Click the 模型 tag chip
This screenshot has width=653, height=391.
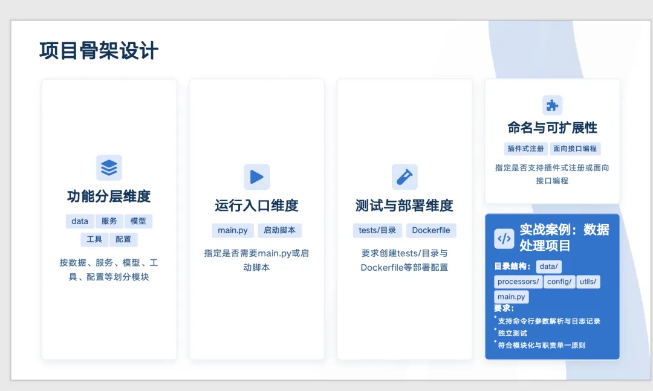click(x=138, y=221)
